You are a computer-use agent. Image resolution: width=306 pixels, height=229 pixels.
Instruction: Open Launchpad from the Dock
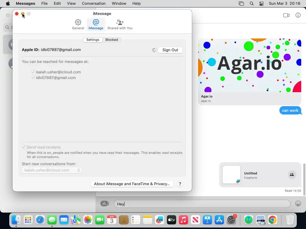28,220
